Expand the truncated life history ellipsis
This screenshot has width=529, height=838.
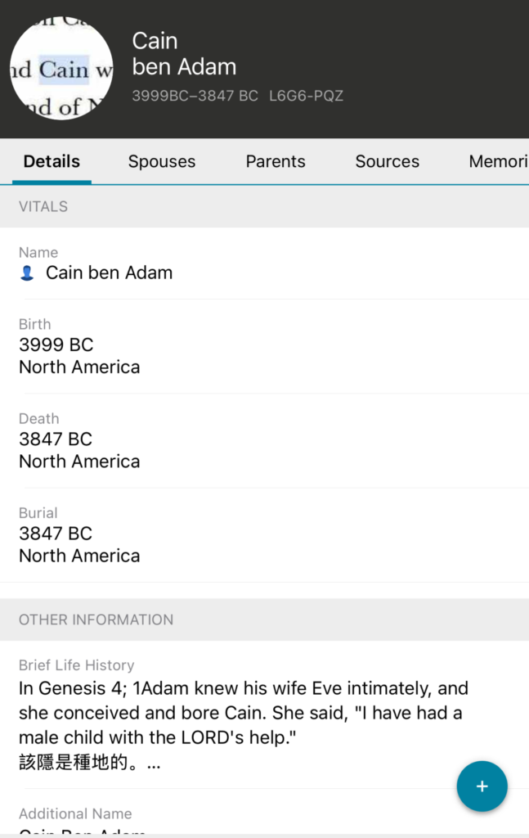154,764
